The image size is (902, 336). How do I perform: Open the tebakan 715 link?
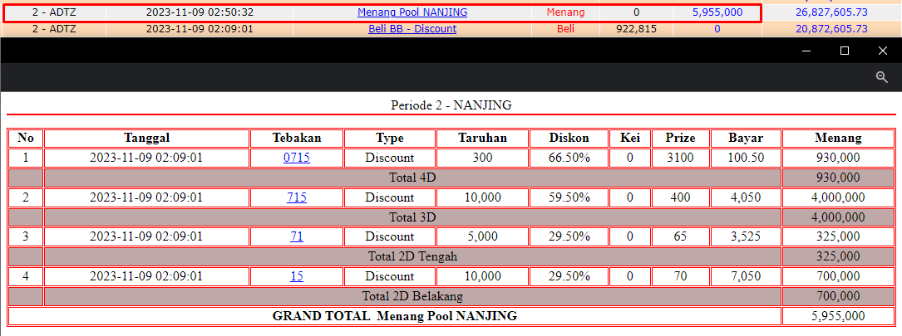click(297, 197)
